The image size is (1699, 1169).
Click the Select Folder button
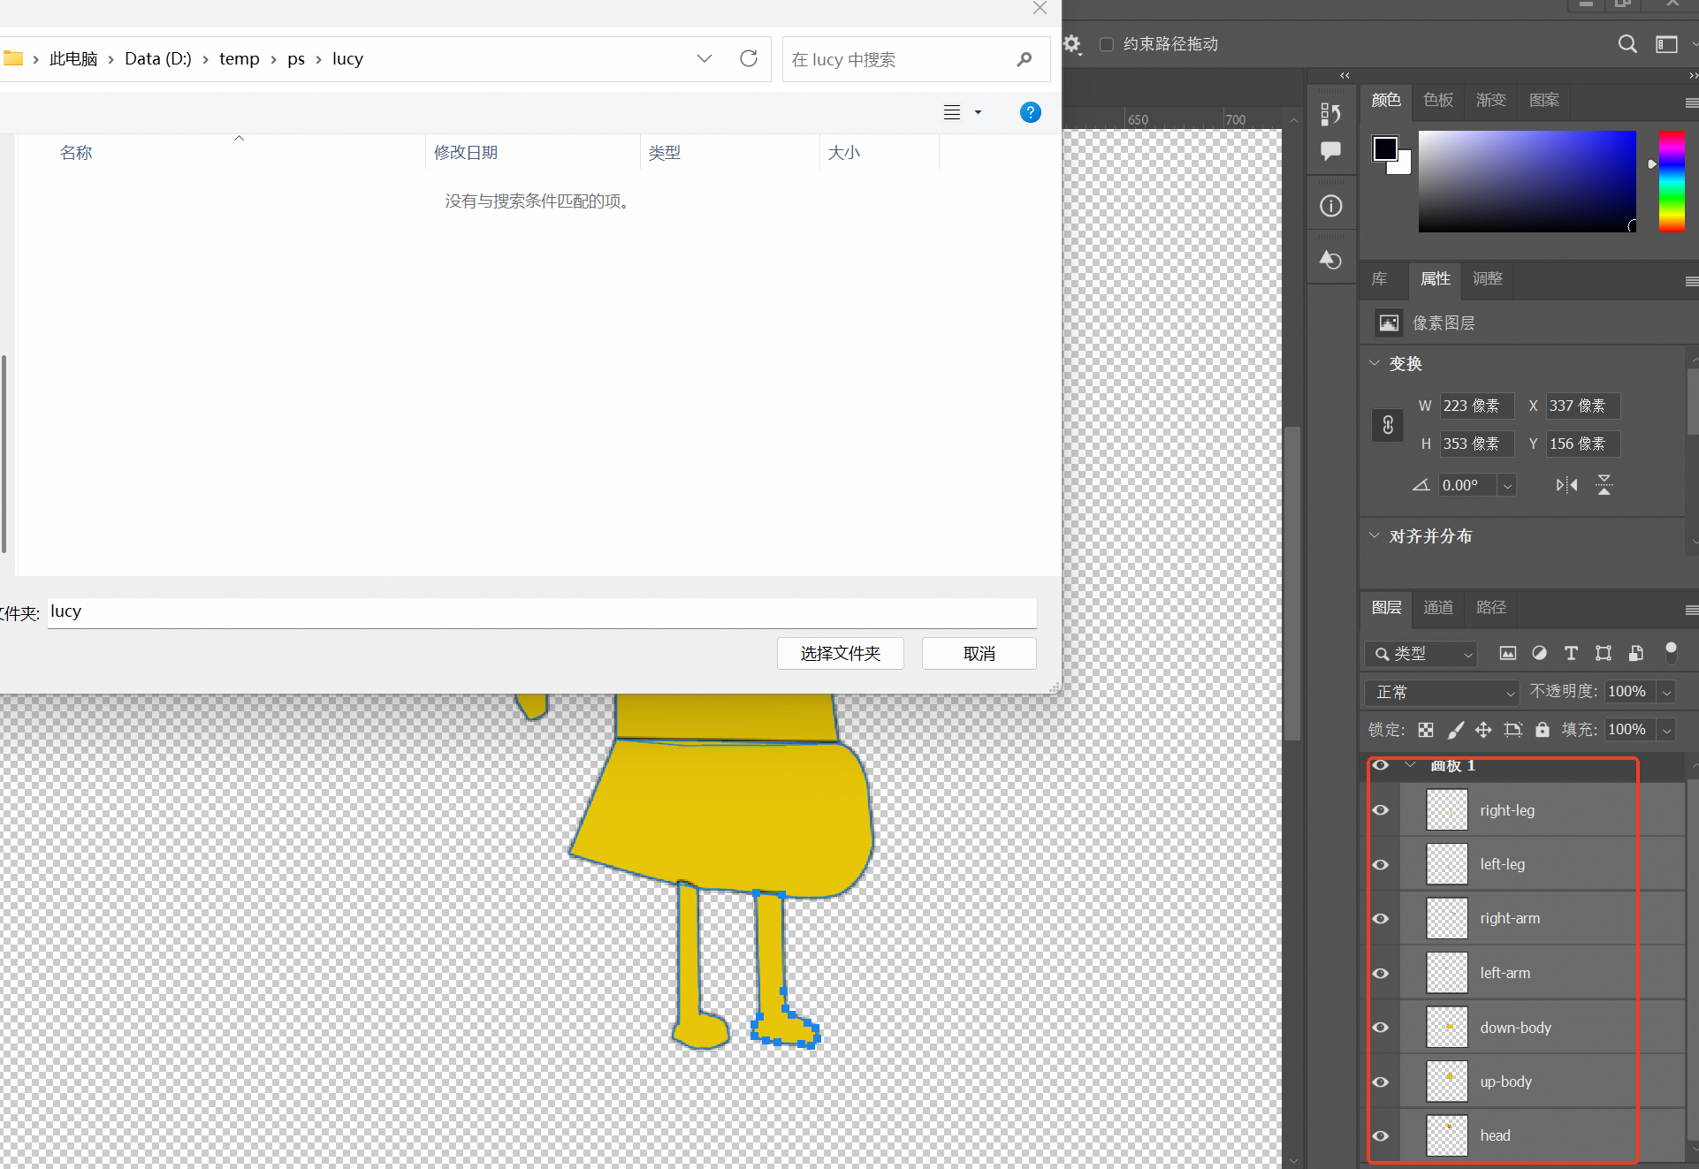pyautogui.click(x=840, y=653)
